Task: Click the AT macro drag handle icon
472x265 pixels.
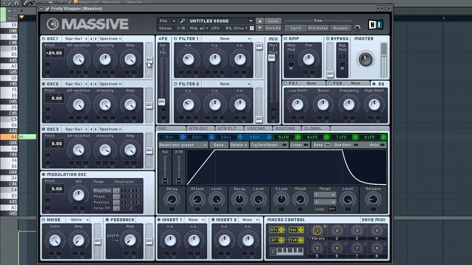Action: [281, 240]
